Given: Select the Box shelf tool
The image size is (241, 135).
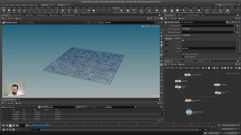Looking at the screenshot, I should (4, 11).
